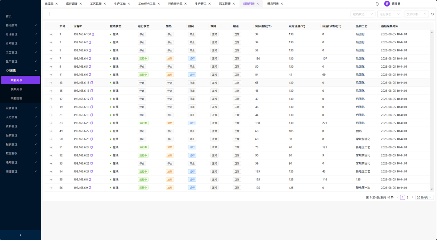The height and width of the screenshot is (240, 437).
Task: Collapse the IOT采集 sidebar menu
Action: click(21, 70)
